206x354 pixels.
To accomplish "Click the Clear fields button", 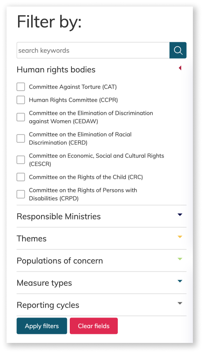I will (94, 326).
